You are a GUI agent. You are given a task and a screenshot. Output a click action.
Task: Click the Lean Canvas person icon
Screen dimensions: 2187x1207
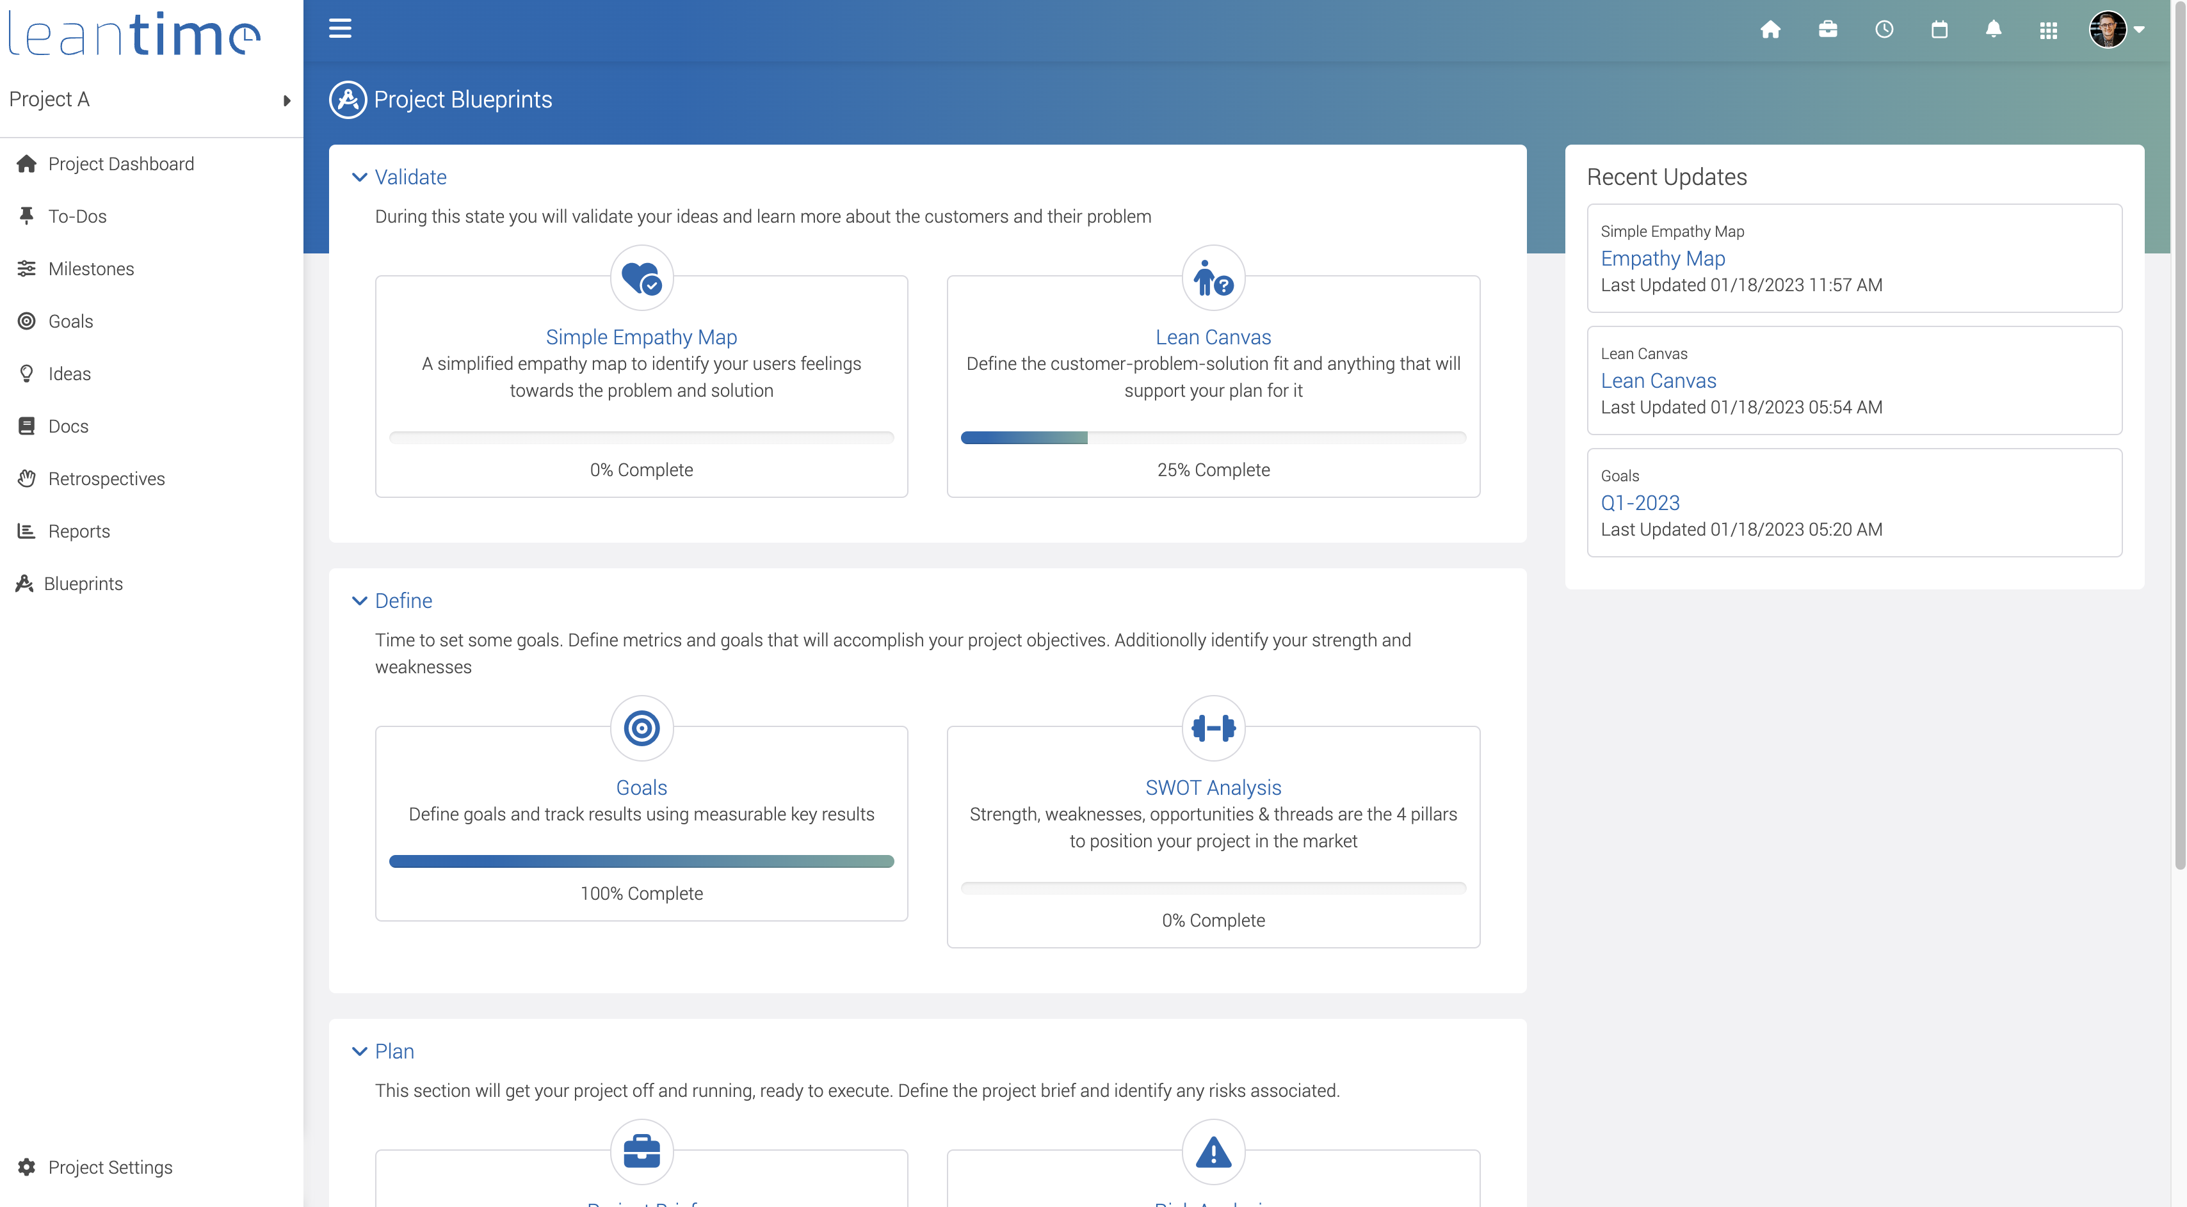pos(1213,278)
